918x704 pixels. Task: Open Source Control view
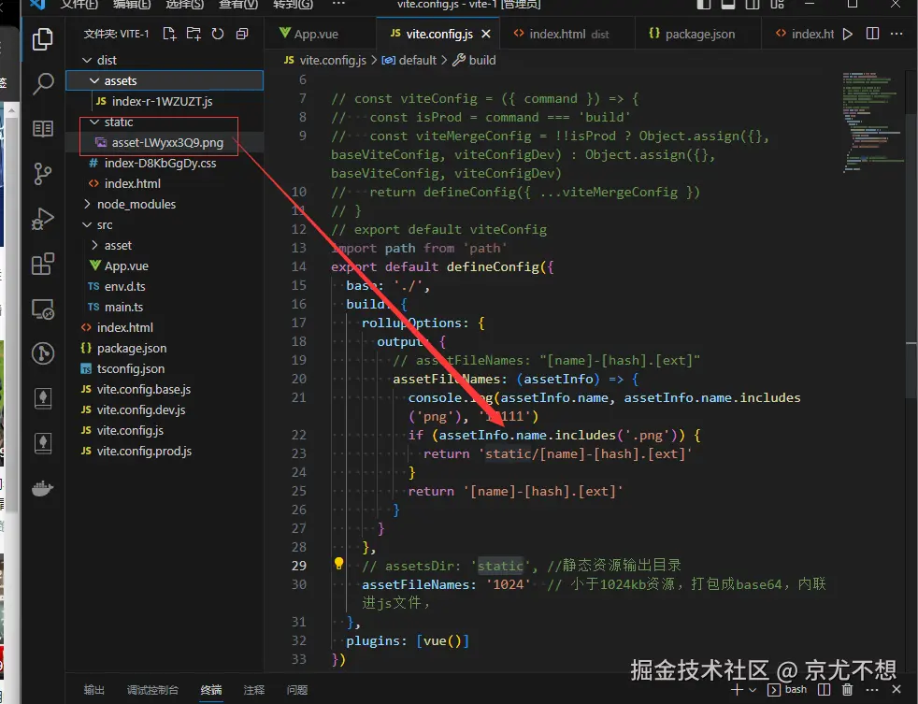click(43, 173)
